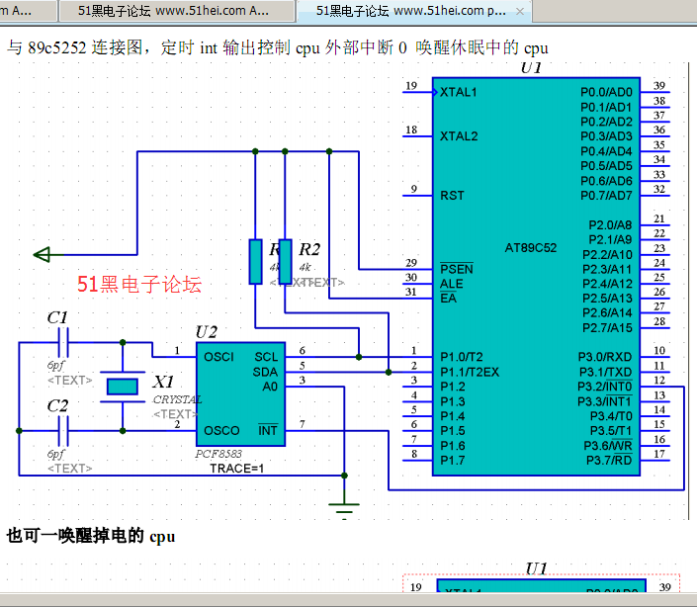Screen dimensions: 697x607
Task: Click the P3.2/INT0 pin label
Action: pyautogui.click(x=604, y=387)
